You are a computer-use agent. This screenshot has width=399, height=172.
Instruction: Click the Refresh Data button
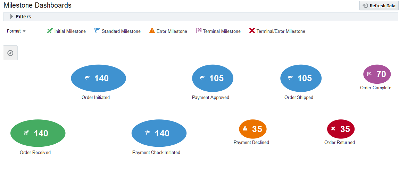coord(379,6)
